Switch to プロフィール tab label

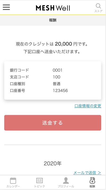66,186
